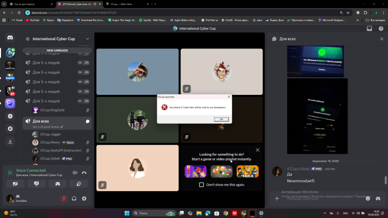Toggle camera on or off
This screenshot has width=388, height=218.
click(x=15, y=184)
